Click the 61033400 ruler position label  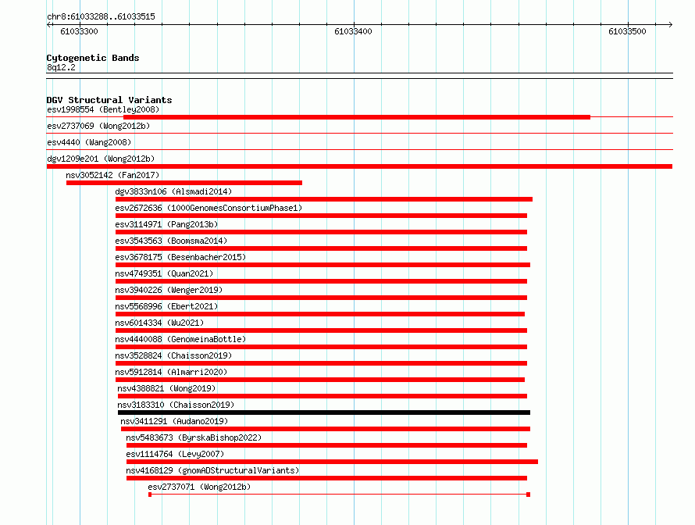(353, 31)
